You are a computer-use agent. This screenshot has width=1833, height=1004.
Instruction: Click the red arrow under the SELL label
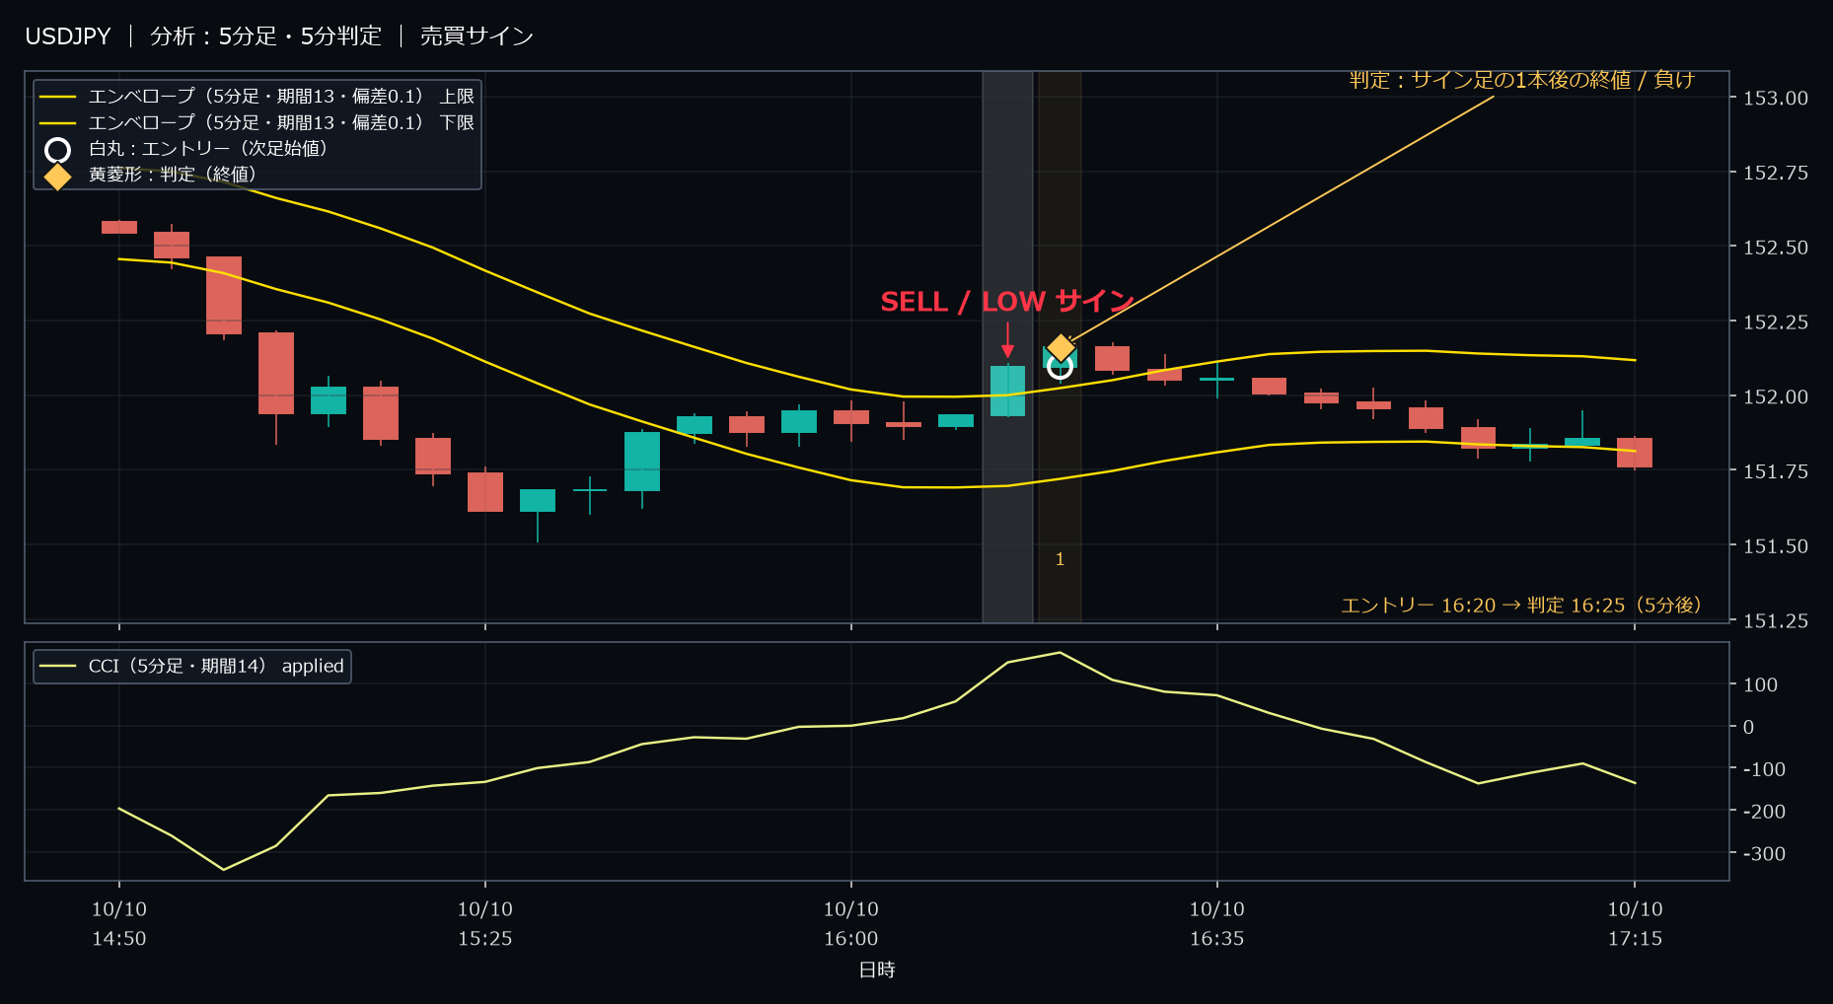point(1007,340)
